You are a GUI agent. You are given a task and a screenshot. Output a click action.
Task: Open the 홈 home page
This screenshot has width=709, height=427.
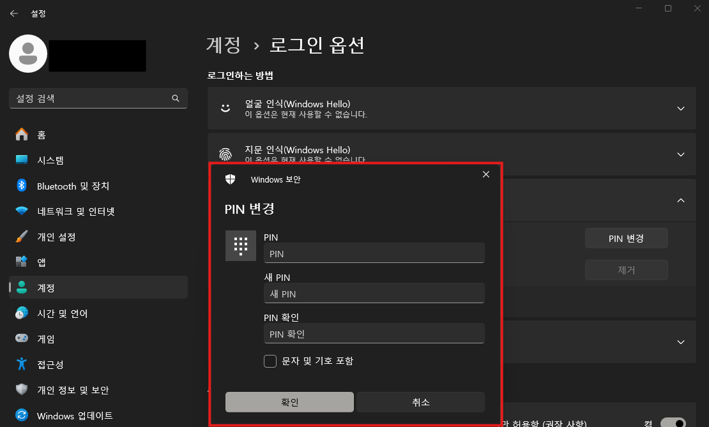pos(98,135)
